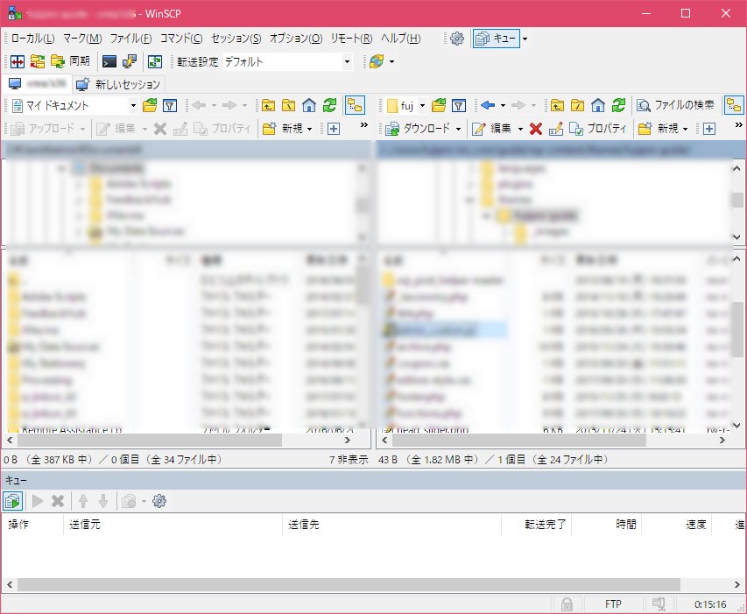Open the ヘルプ(H) menu
747x614 pixels.
coord(401,39)
